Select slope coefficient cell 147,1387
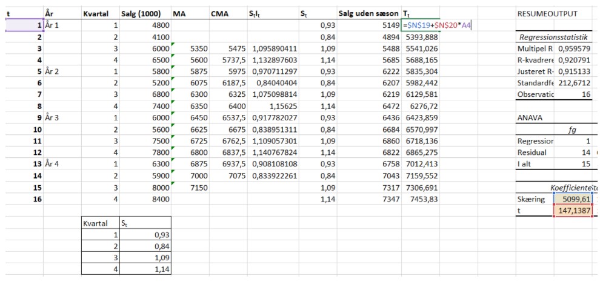 point(573,210)
